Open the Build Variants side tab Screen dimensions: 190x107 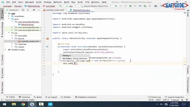[2, 88]
